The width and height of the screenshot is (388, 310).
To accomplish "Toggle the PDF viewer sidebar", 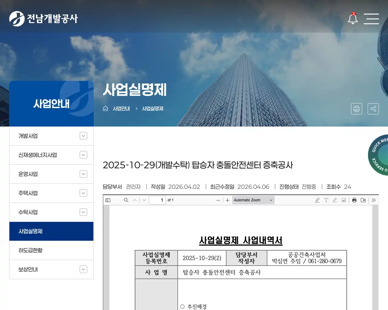I will click(108, 200).
